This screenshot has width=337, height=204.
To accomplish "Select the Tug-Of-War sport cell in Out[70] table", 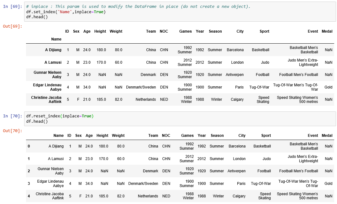I will [x=261, y=184].
